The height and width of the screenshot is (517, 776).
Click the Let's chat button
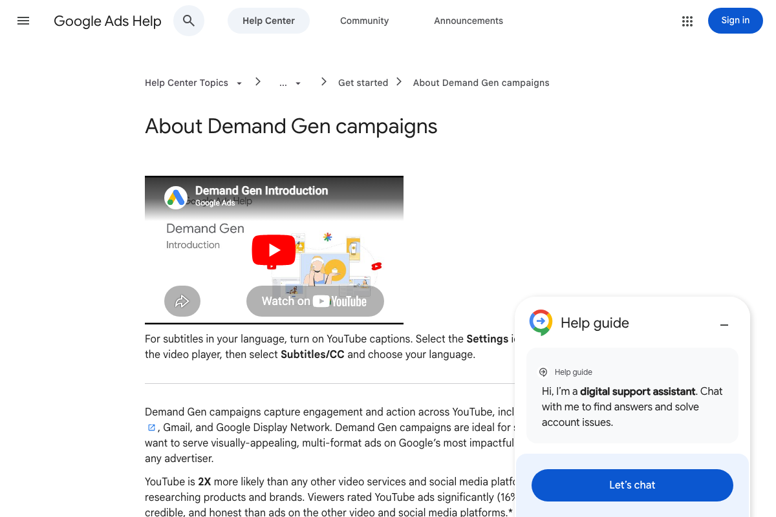632,485
